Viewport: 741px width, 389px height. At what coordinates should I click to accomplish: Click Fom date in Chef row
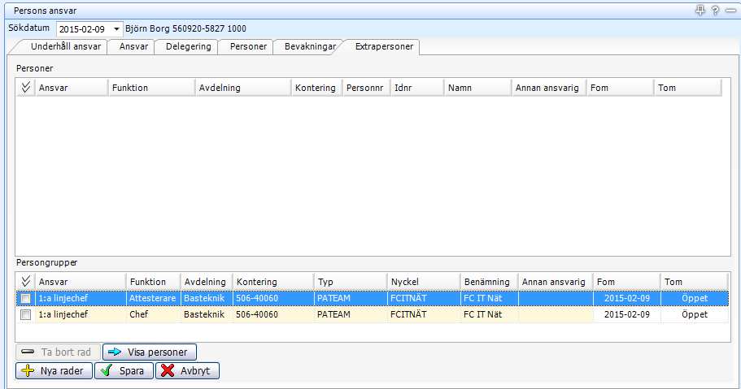click(626, 314)
